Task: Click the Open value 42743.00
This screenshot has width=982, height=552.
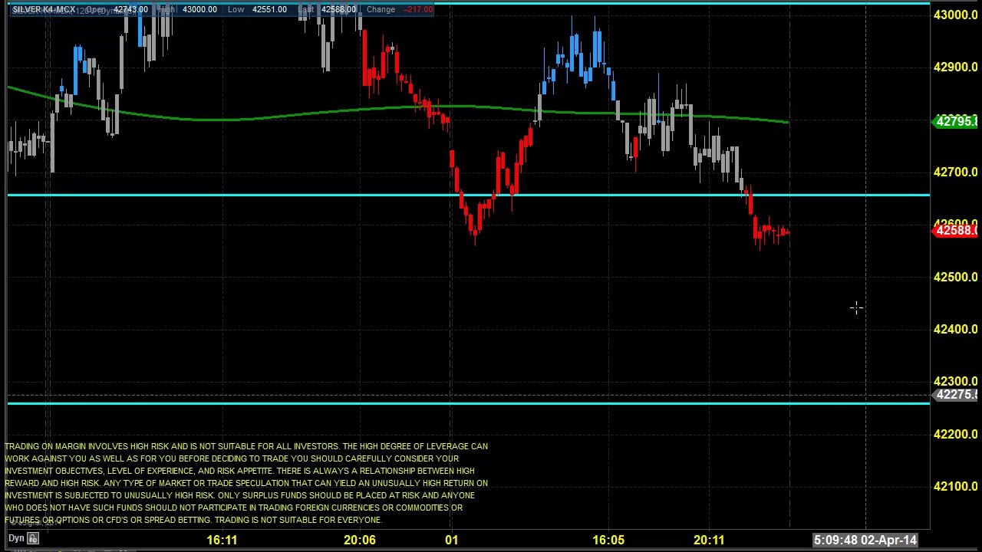Action: (x=130, y=9)
